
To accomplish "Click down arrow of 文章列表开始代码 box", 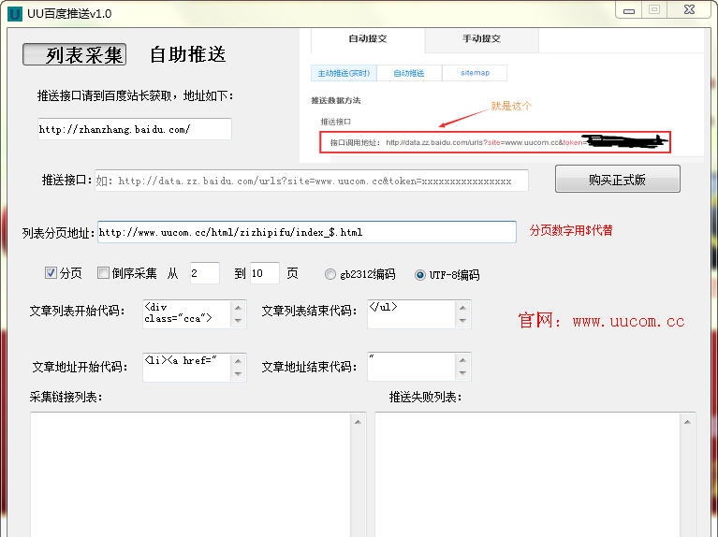I will point(238,321).
